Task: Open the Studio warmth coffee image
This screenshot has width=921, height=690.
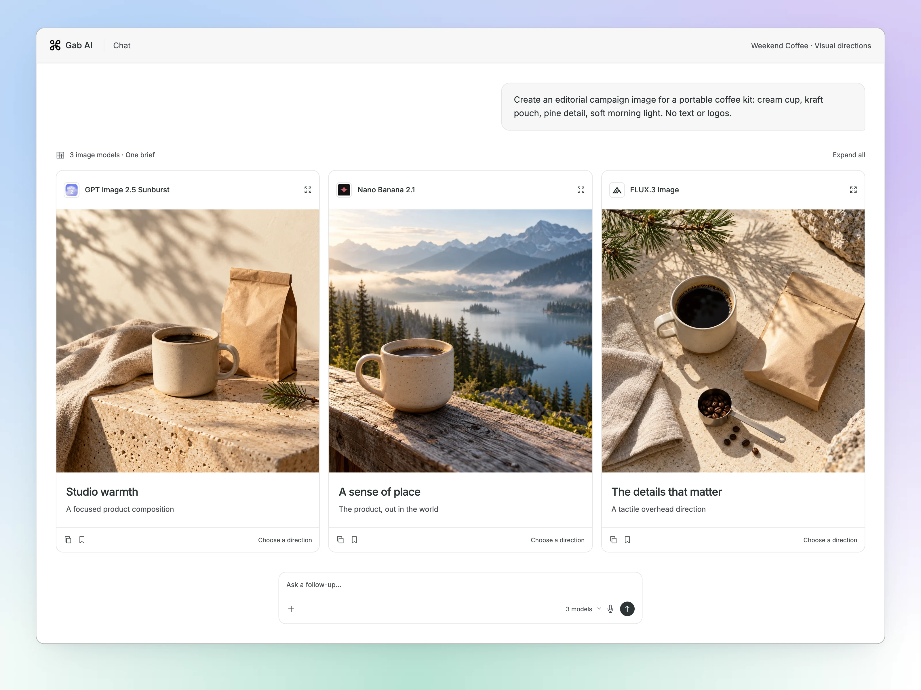Action: [188, 341]
